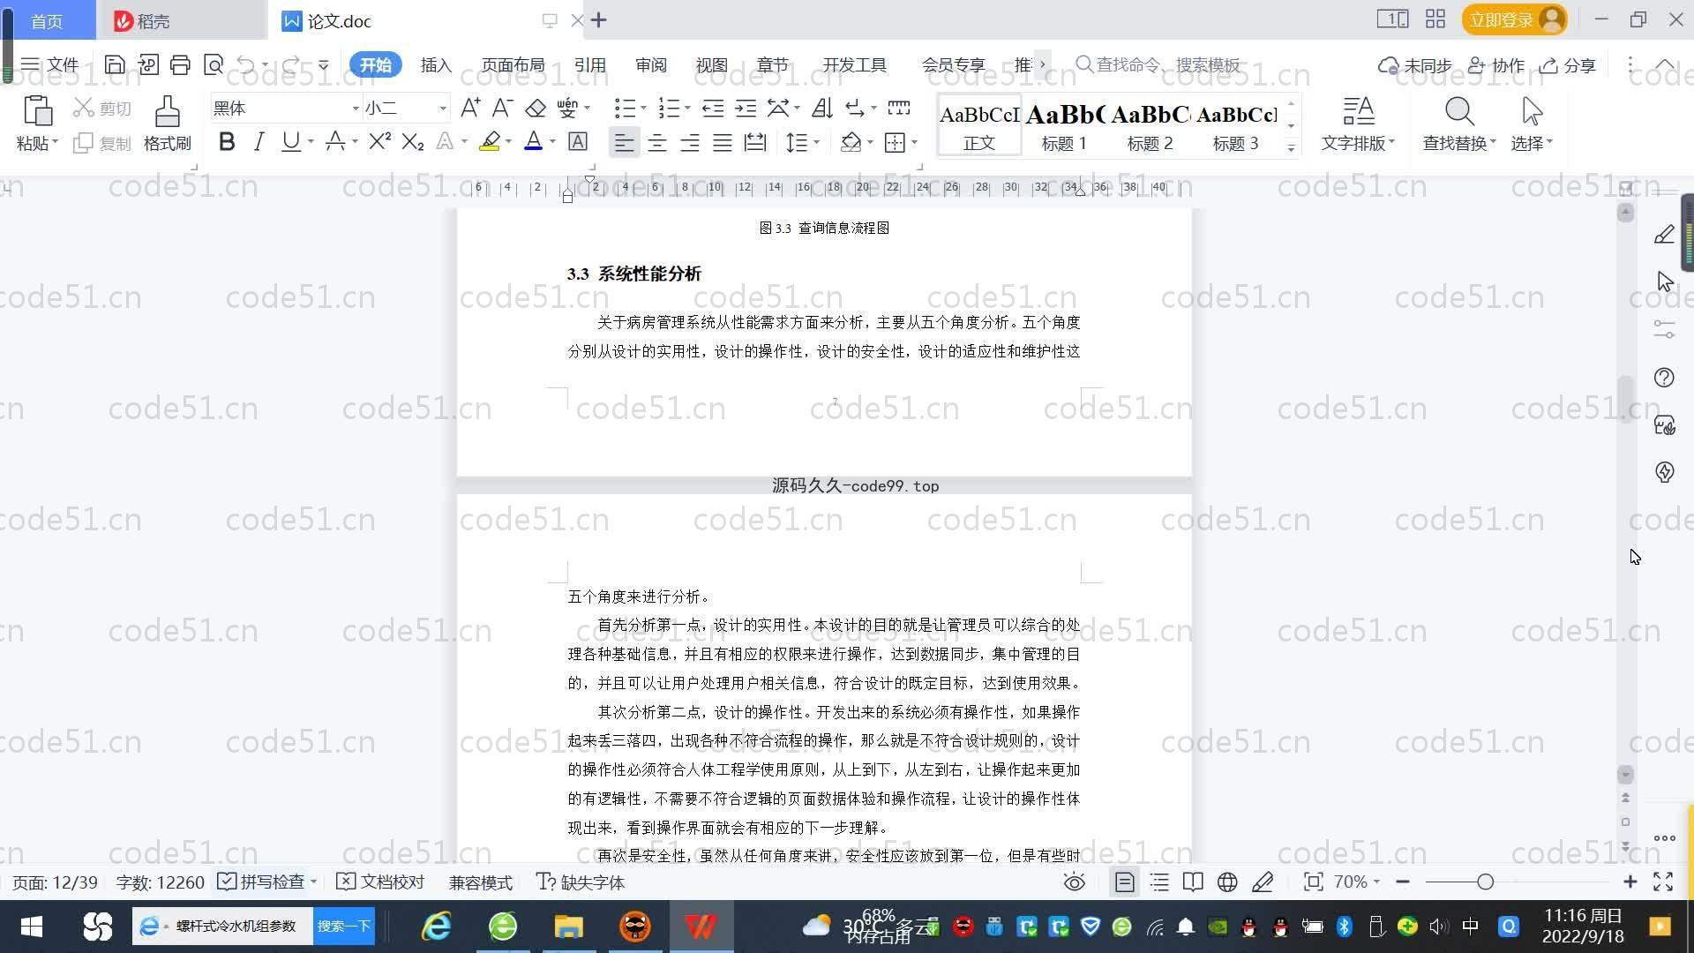This screenshot has width=1694, height=953.
Task: Apply subscript formatting
Action: click(x=413, y=142)
